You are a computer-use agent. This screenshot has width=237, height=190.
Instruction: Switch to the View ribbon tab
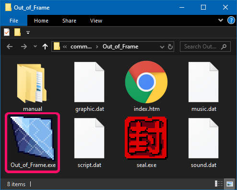pyautogui.click(x=96, y=21)
